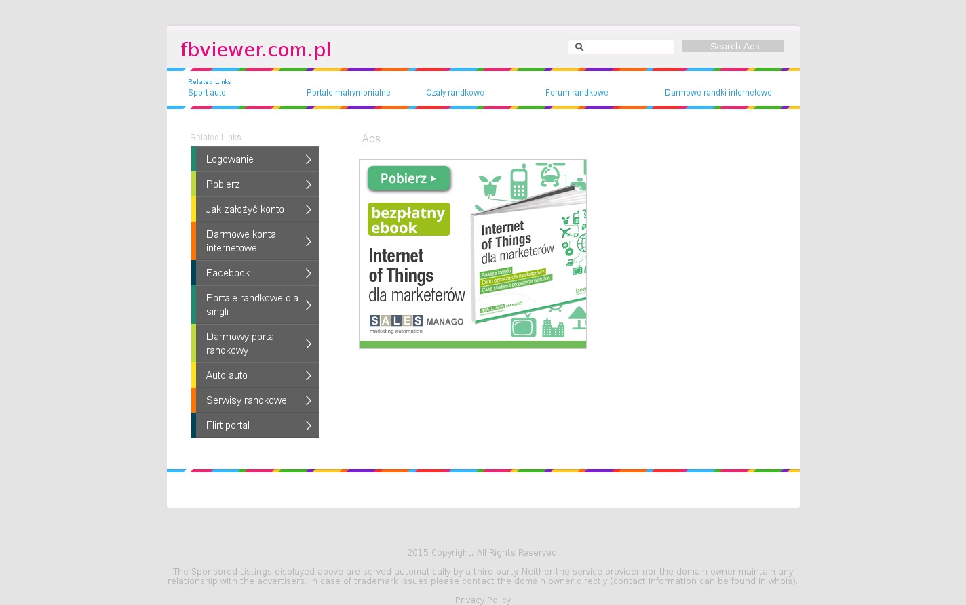Screen dimensions: 966x605
Task: Select Darmowe konta internetowe menu item
Action: click(x=241, y=241)
